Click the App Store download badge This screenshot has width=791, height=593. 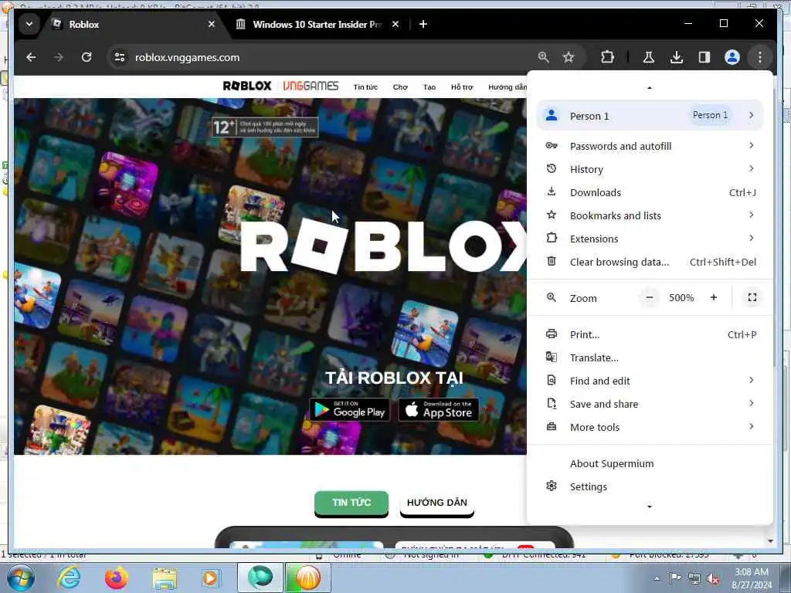[439, 409]
